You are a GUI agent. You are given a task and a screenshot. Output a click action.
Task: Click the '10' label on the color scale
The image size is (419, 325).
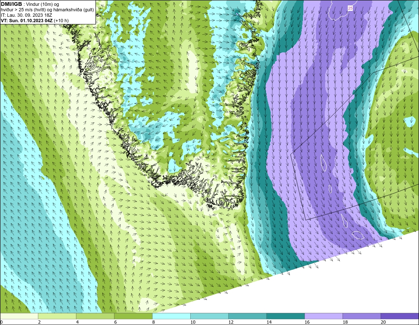click(193, 322)
